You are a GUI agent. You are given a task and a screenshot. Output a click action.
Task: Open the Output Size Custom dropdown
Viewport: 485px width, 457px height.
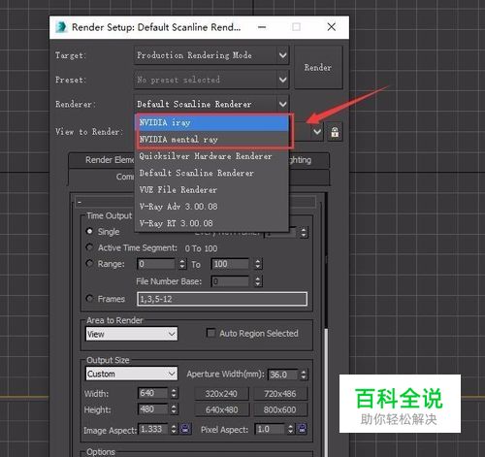pyautogui.click(x=131, y=374)
